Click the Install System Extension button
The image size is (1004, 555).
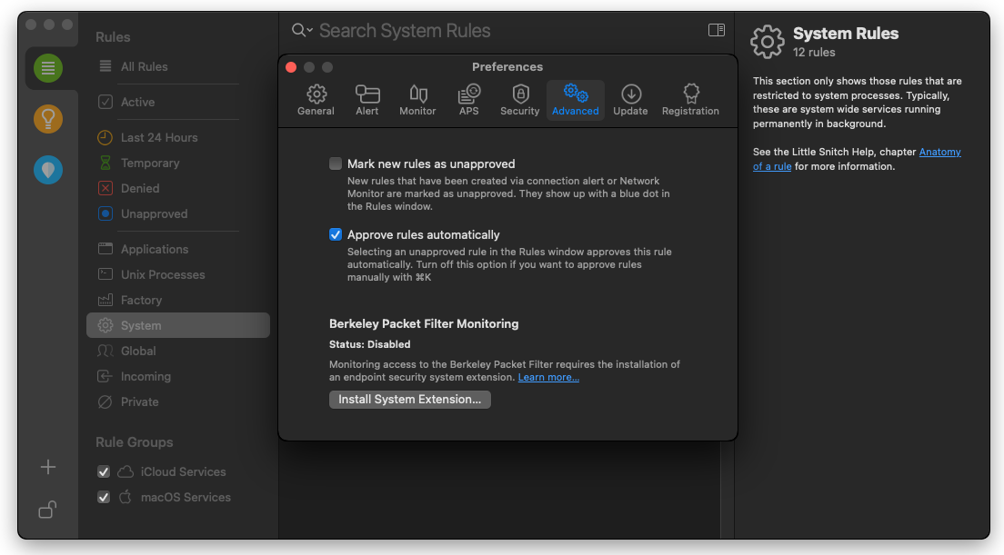point(409,400)
